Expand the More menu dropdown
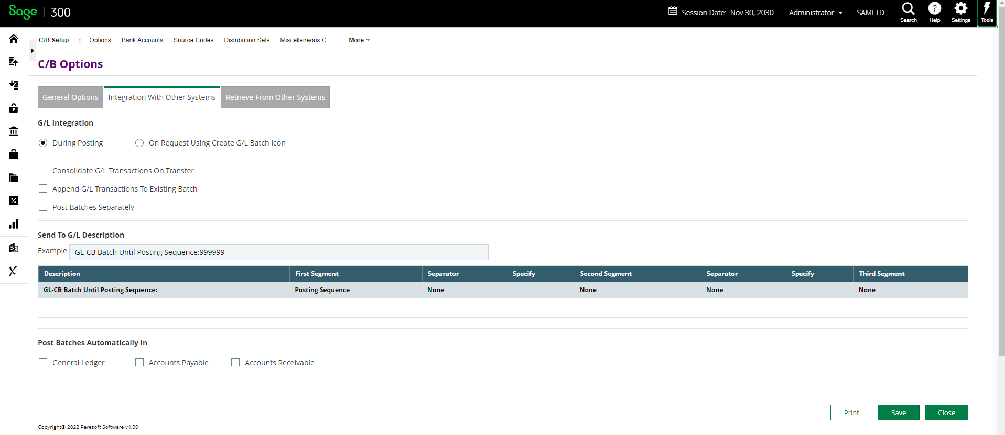1005x435 pixels. [360, 40]
